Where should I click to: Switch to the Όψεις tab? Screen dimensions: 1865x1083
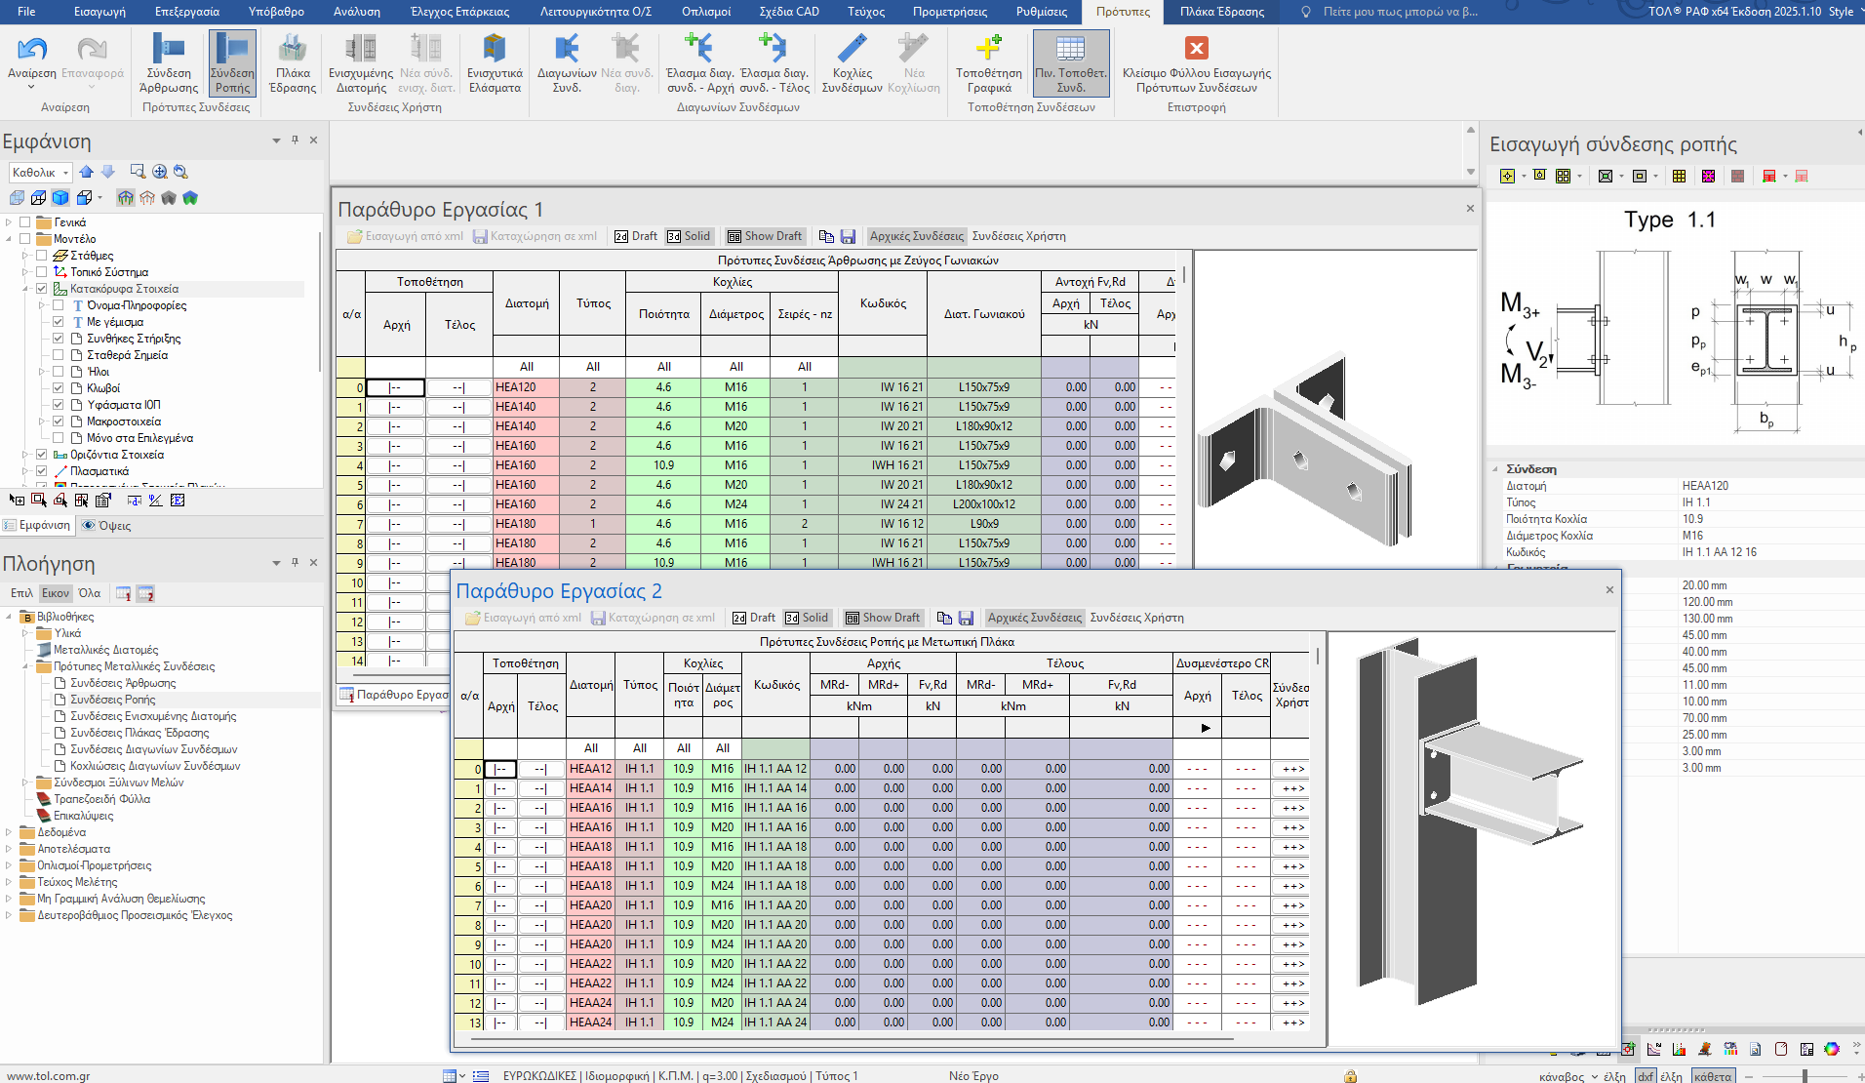[107, 525]
